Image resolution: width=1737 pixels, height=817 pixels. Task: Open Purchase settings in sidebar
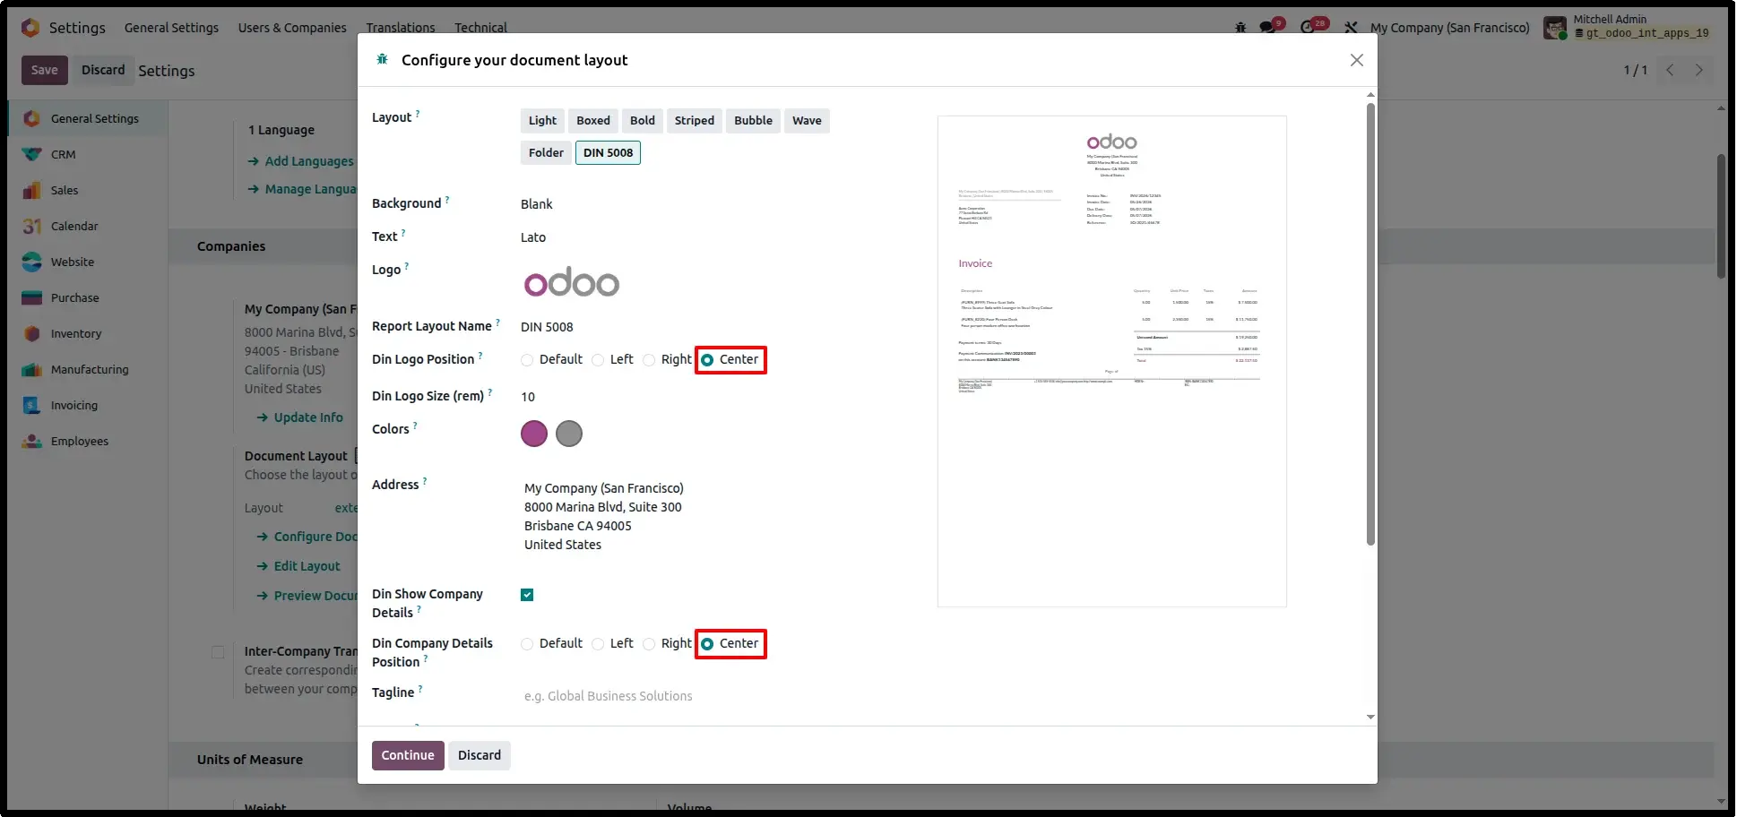pos(75,297)
